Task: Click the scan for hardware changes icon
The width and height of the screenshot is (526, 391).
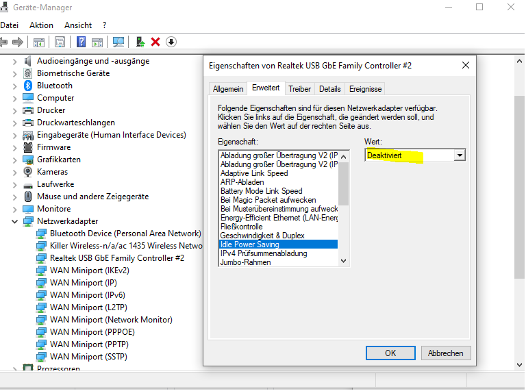Action: click(118, 42)
